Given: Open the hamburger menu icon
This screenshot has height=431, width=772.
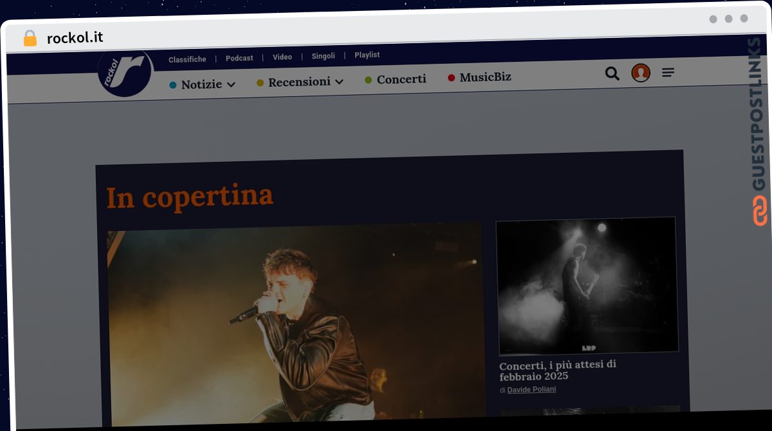Looking at the screenshot, I should (x=668, y=73).
